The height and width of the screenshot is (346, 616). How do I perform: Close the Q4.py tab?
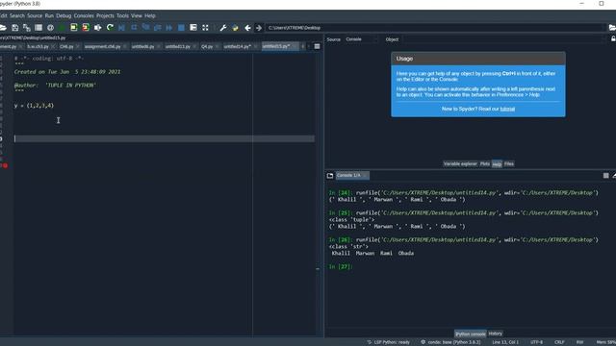click(217, 46)
